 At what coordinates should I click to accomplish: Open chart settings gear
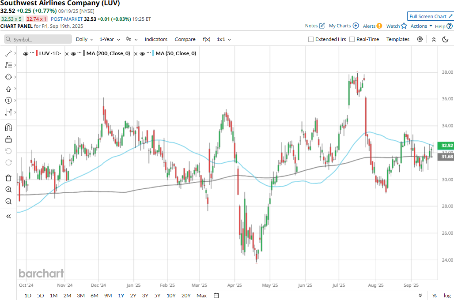click(x=420, y=39)
